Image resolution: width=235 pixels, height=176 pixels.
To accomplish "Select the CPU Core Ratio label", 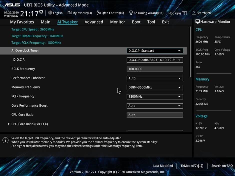I will tap(22, 115).
